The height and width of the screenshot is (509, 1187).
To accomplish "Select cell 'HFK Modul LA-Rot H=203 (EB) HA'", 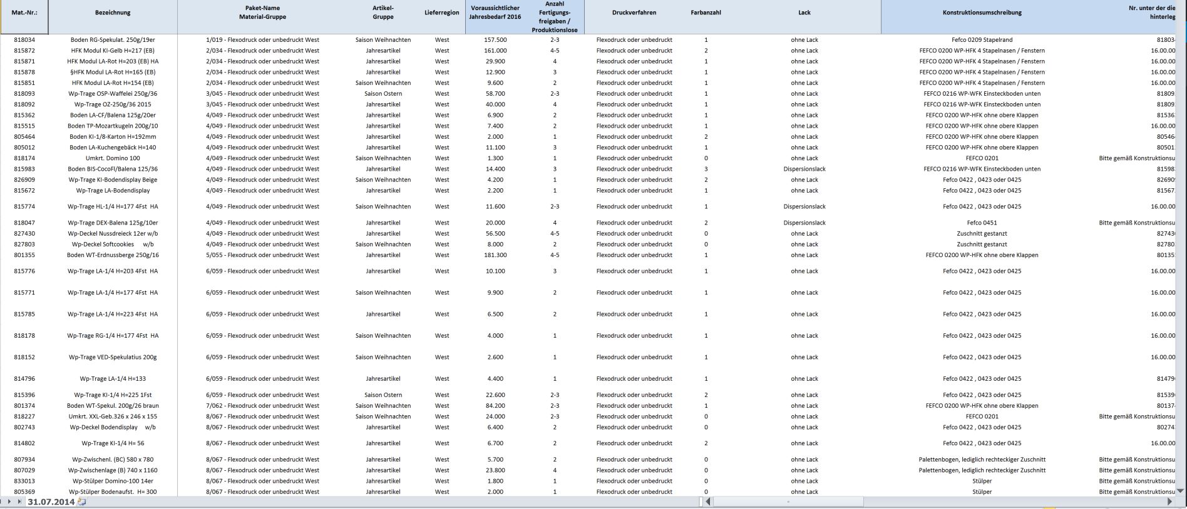I will click(x=113, y=61).
